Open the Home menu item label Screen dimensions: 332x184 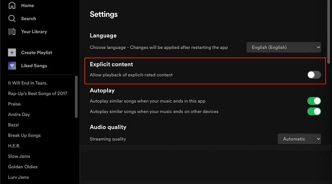27,5
